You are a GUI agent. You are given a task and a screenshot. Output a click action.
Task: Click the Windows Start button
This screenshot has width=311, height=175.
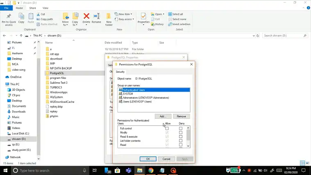(5, 170)
